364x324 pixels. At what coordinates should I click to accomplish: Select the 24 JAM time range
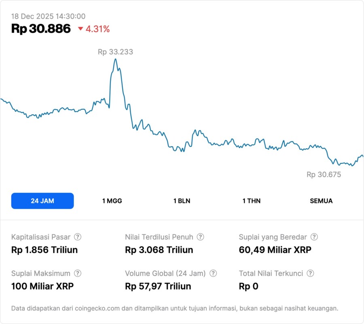coord(42,201)
